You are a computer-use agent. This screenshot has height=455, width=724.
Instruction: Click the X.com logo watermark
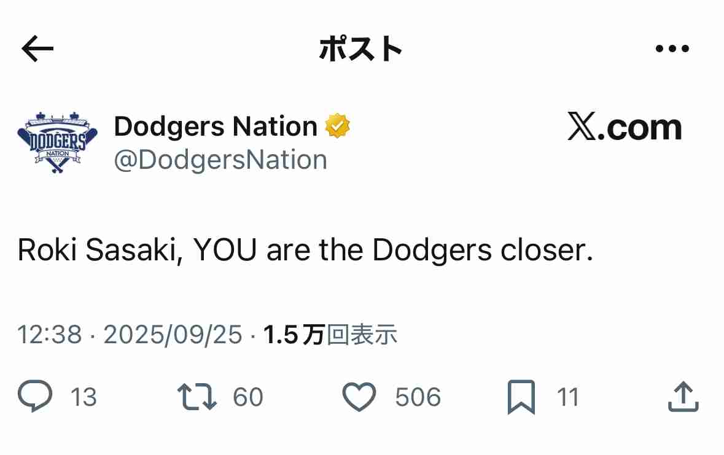pos(625,128)
